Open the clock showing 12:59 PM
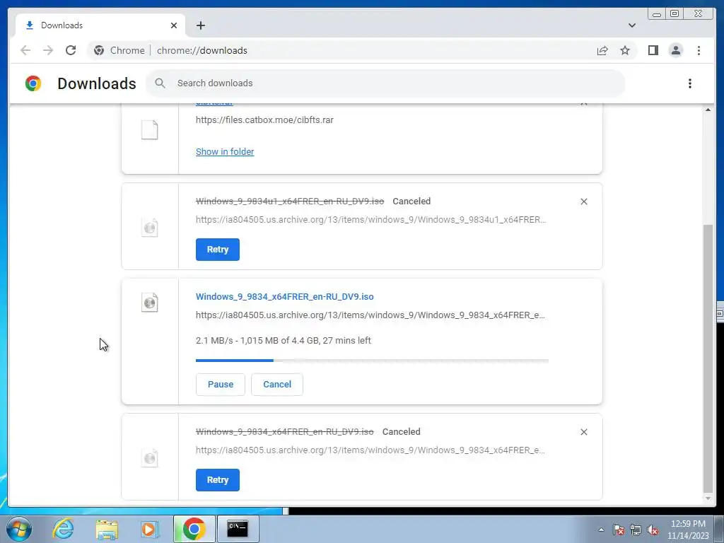The image size is (724, 543). [688, 529]
